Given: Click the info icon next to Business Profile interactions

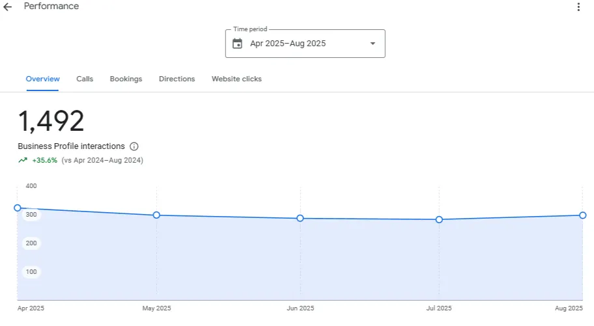Looking at the screenshot, I should (134, 146).
